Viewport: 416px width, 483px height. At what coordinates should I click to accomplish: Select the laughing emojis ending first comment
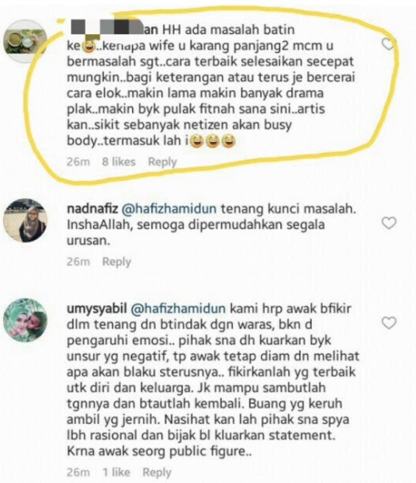213,141
